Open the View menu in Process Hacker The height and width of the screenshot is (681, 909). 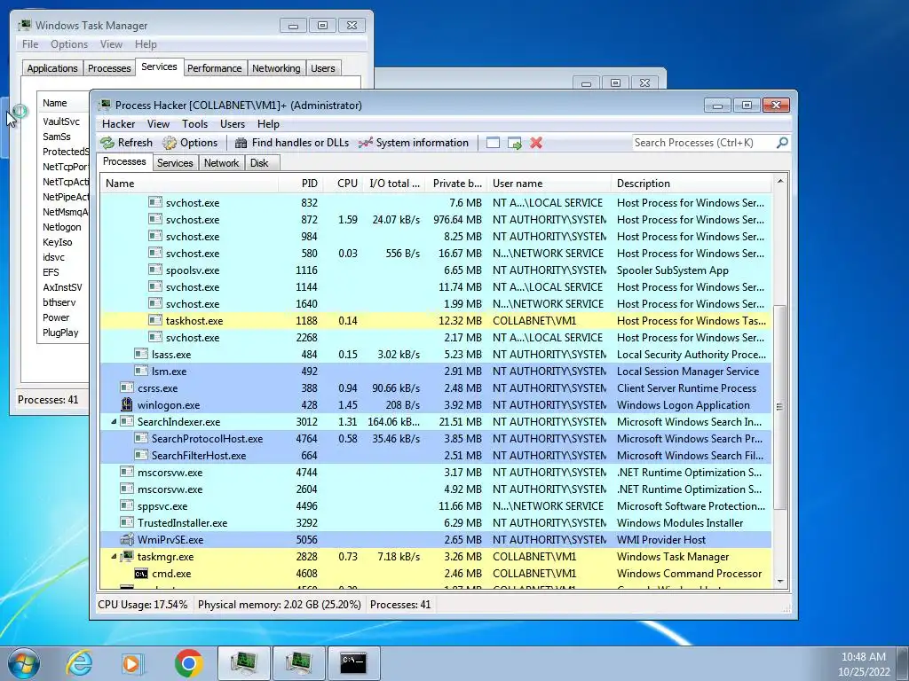point(158,124)
